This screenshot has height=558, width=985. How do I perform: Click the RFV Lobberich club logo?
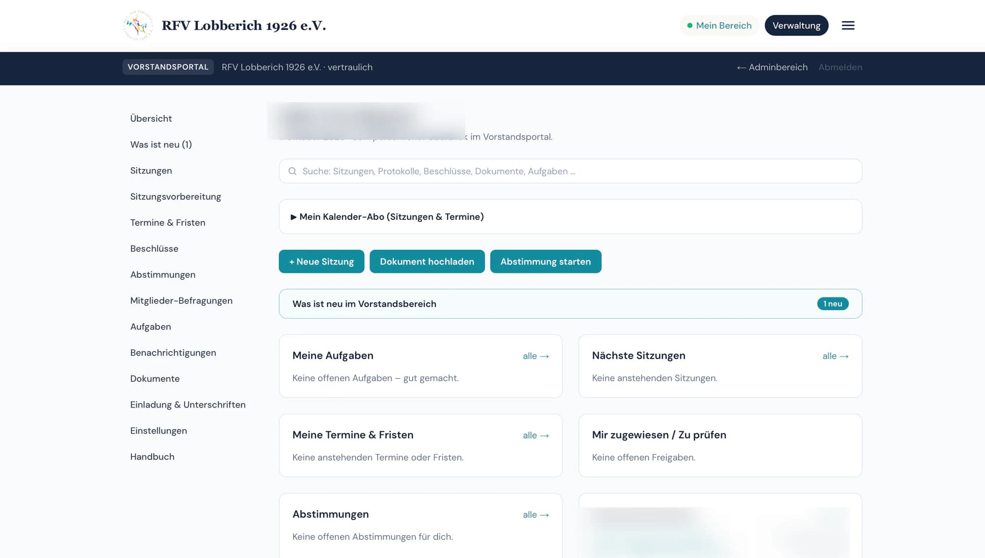pyautogui.click(x=137, y=26)
